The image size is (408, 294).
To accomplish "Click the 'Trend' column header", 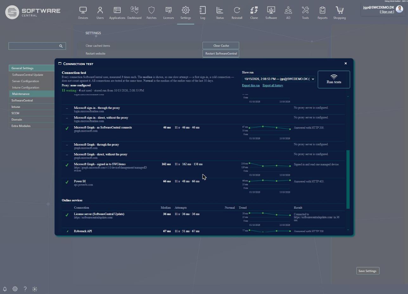I will coord(243,208).
